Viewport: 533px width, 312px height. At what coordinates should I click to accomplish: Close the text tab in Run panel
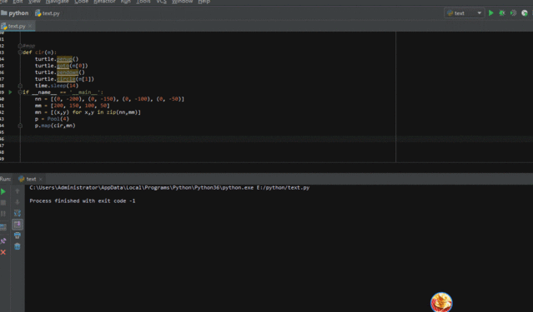[x=40, y=179]
